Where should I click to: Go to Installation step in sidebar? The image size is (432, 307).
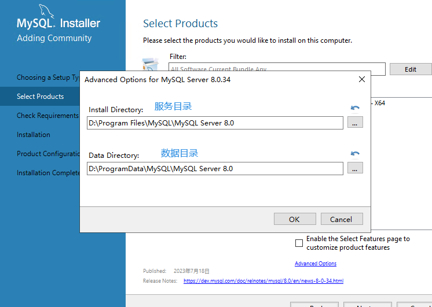pos(34,135)
